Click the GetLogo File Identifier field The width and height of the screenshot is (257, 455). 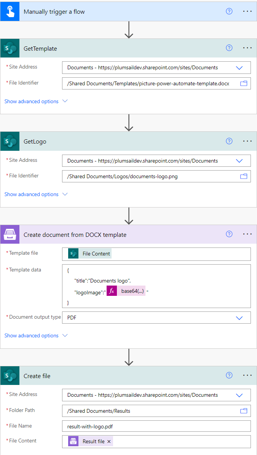click(156, 176)
